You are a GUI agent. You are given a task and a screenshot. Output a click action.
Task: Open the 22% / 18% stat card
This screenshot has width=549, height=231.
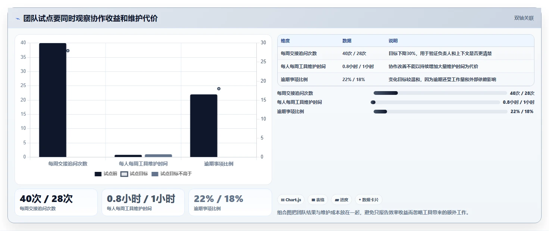pyautogui.click(x=230, y=202)
